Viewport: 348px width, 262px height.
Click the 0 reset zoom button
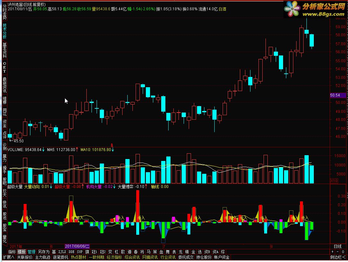click(343, 252)
